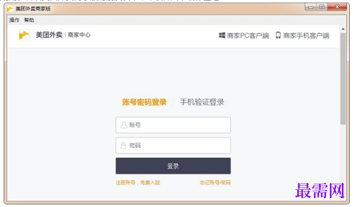Click the vertical scrollbar thumb
Screen dimensions: 354x207
pos(343,79)
